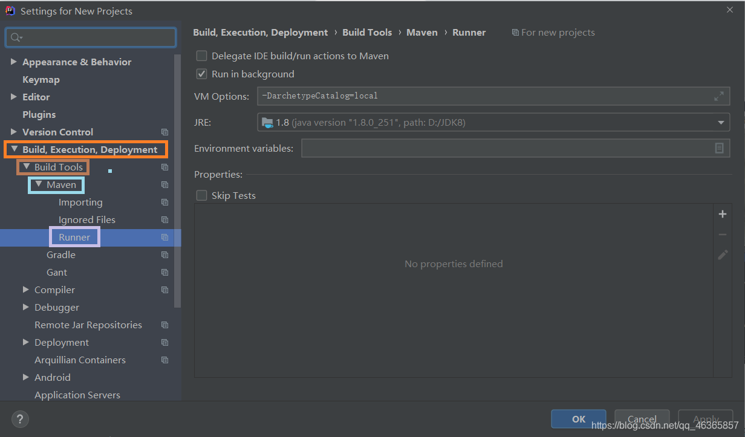The height and width of the screenshot is (437, 745).
Task: Open the environment variables editor icon
Action: click(x=719, y=148)
